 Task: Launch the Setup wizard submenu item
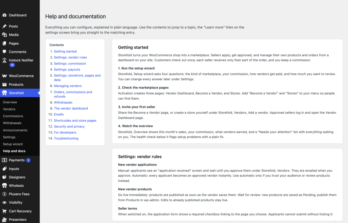13,144
